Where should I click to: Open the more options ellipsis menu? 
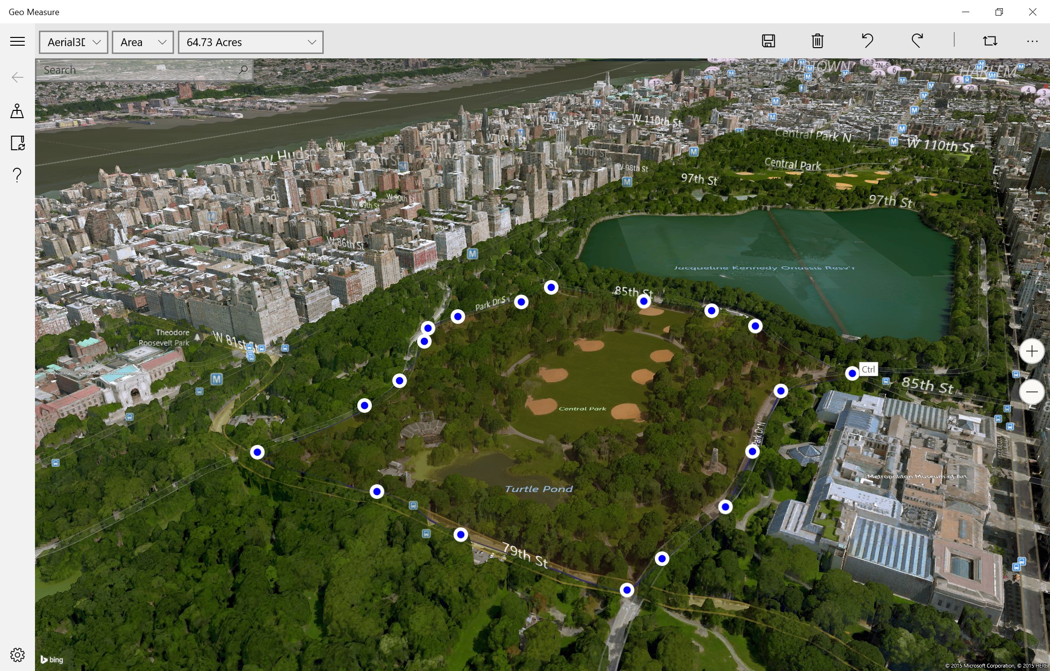(1032, 41)
